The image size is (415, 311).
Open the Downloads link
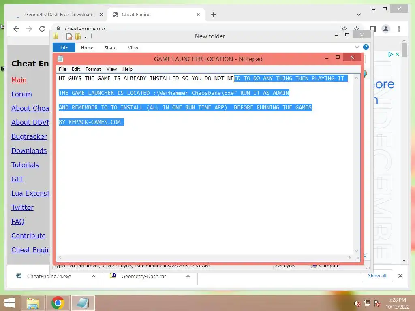pyautogui.click(x=29, y=151)
